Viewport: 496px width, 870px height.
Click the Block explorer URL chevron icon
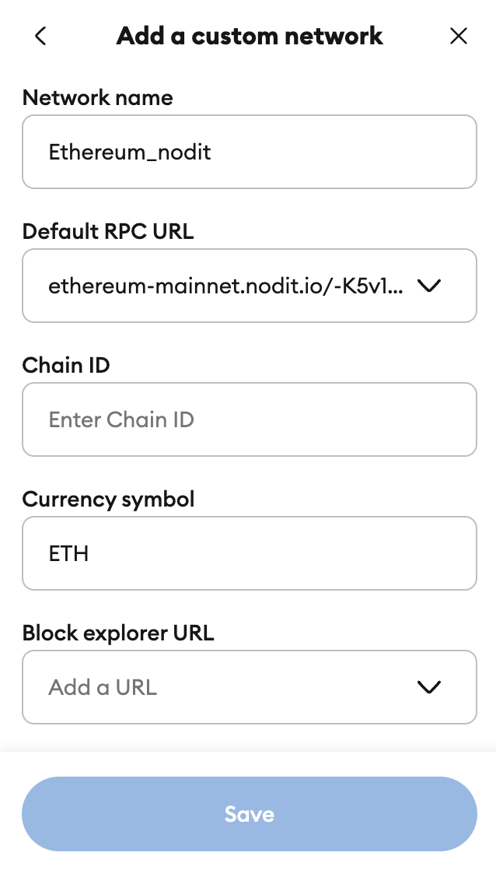click(428, 687)
